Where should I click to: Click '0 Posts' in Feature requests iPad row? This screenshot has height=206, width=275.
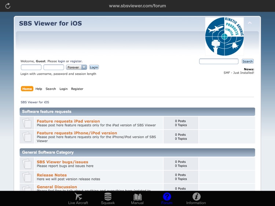point(180,121)
